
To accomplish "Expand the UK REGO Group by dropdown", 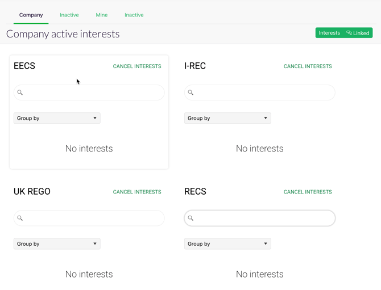I will [57, 243].
